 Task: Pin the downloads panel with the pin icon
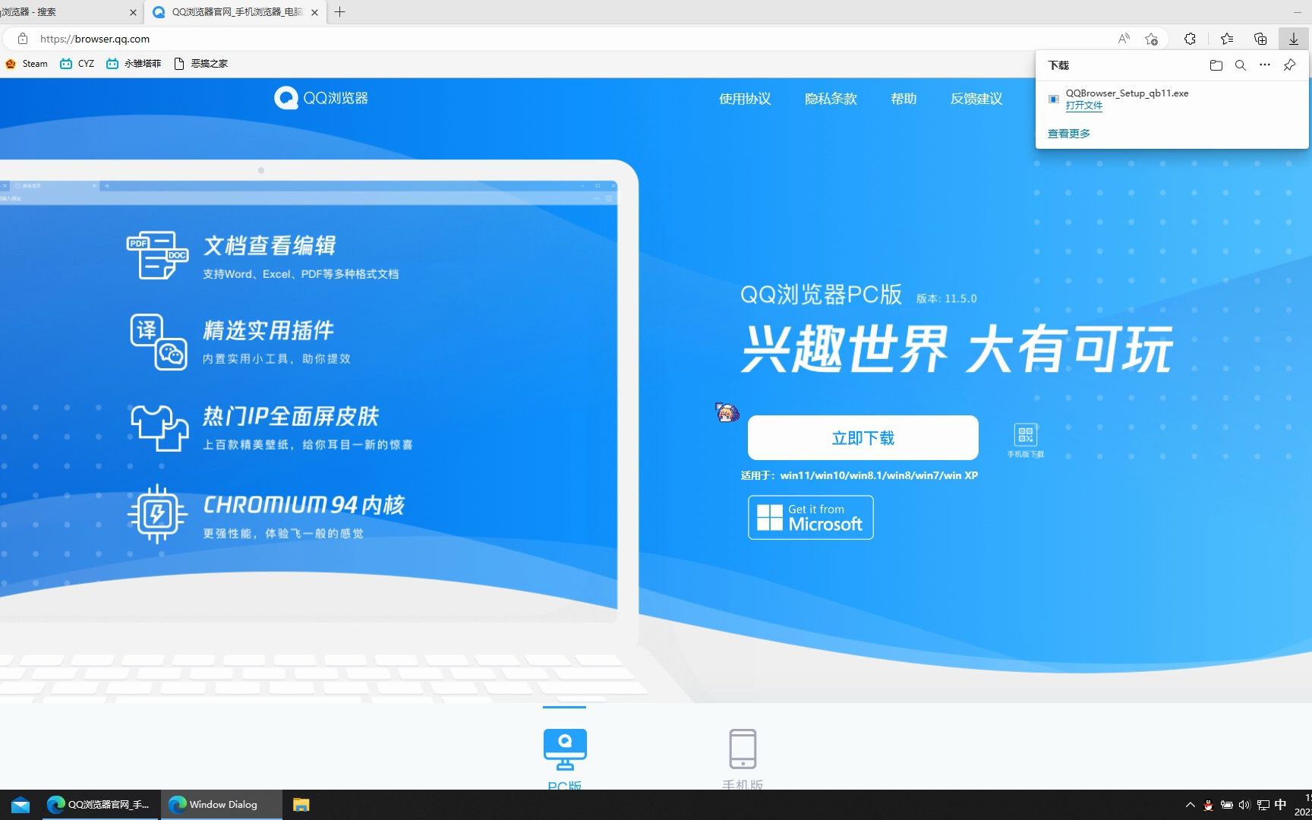[x=1288, y=65]
